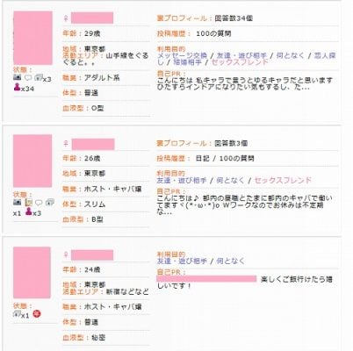Click 何となく link in the second profile

tap(230, 180)
